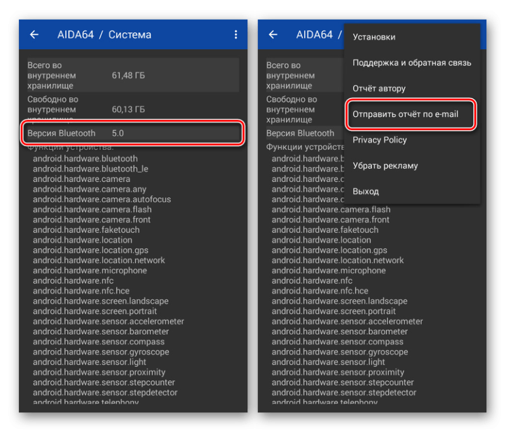Tap android.hardware.sensor.gyroscope on the right screen
506x432 pixels.
click(x=340, y=352)
